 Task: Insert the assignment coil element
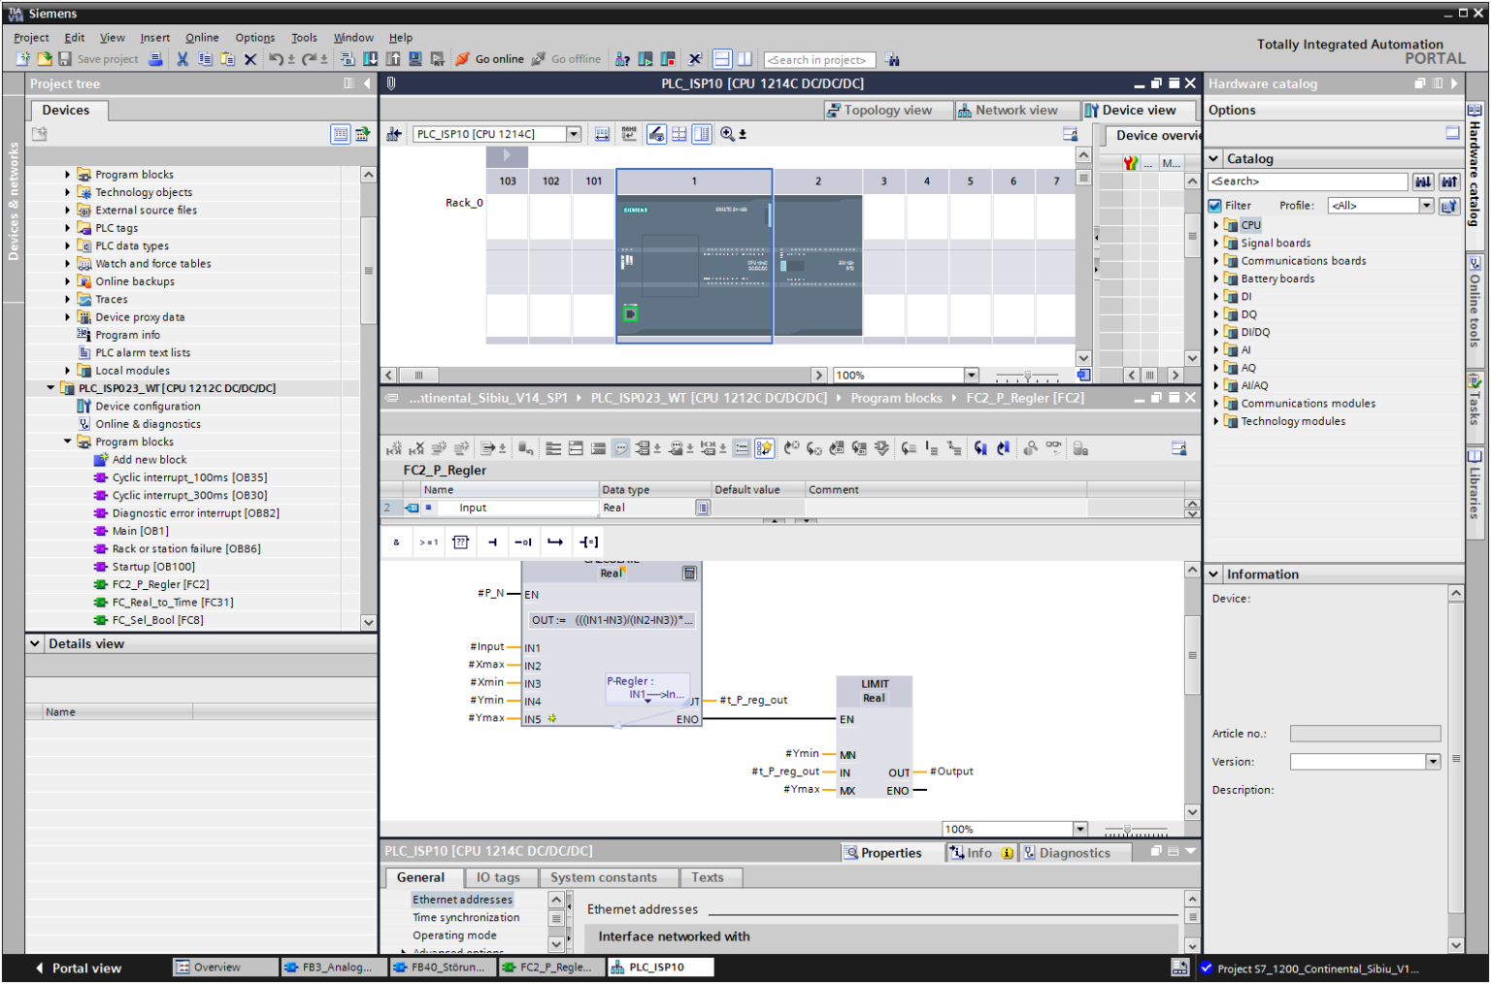coord(588,541)
